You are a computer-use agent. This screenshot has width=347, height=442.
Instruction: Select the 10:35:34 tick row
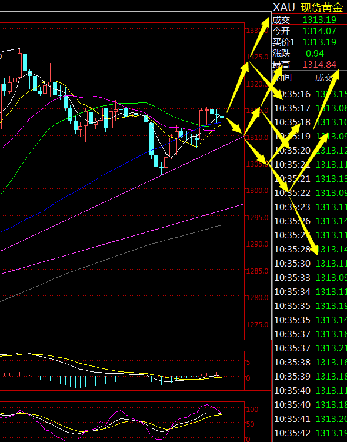click(311, 291)
